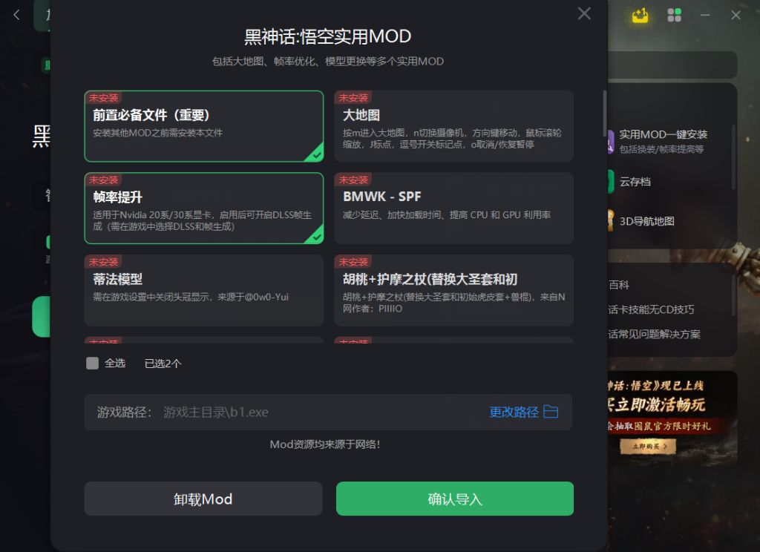Screen dimensions: 760x552
Task: Open 云存档 in the side panel
Action: click(x=635, y=182)
